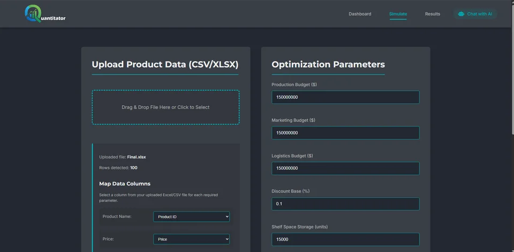Viewport: 514px width, 252px height.
Task: Click the Price: row label
Action: (108, 239)
